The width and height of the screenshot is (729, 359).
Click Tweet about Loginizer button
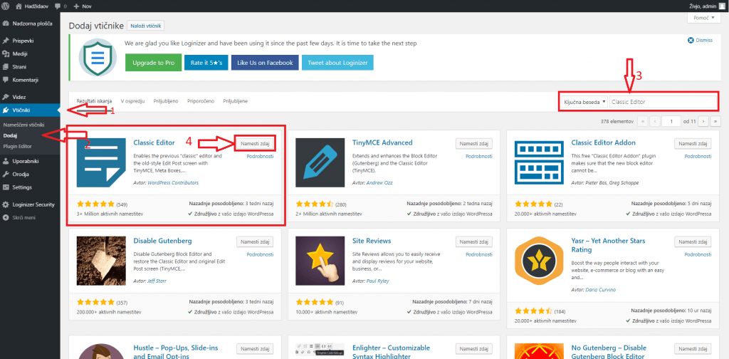(337, 63)
